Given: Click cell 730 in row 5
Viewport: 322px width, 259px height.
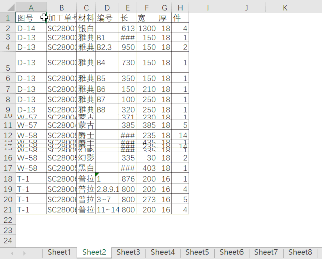Looking at the screenshot, I should [127, 62].
